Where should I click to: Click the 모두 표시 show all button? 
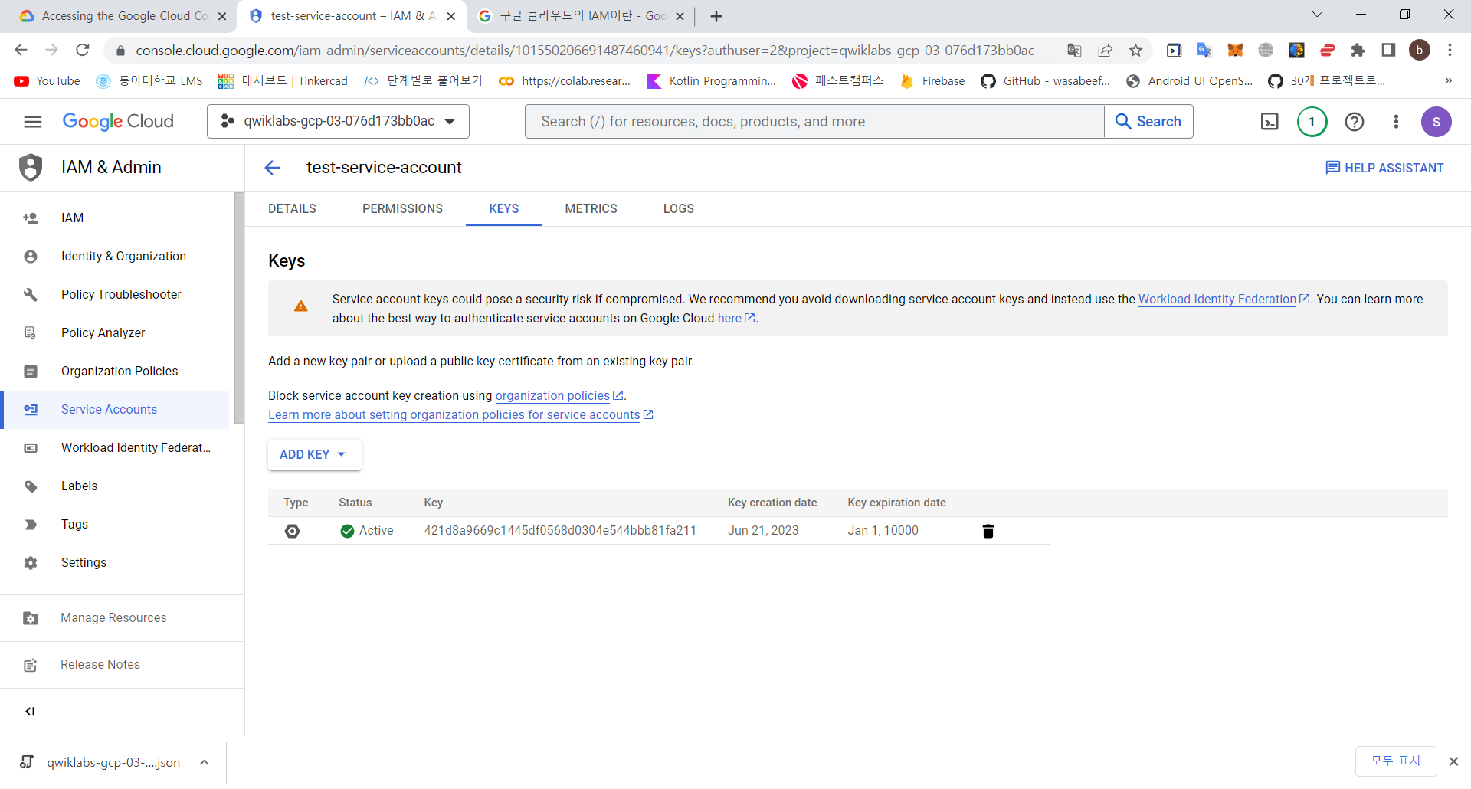click(x=1396, y=761)
